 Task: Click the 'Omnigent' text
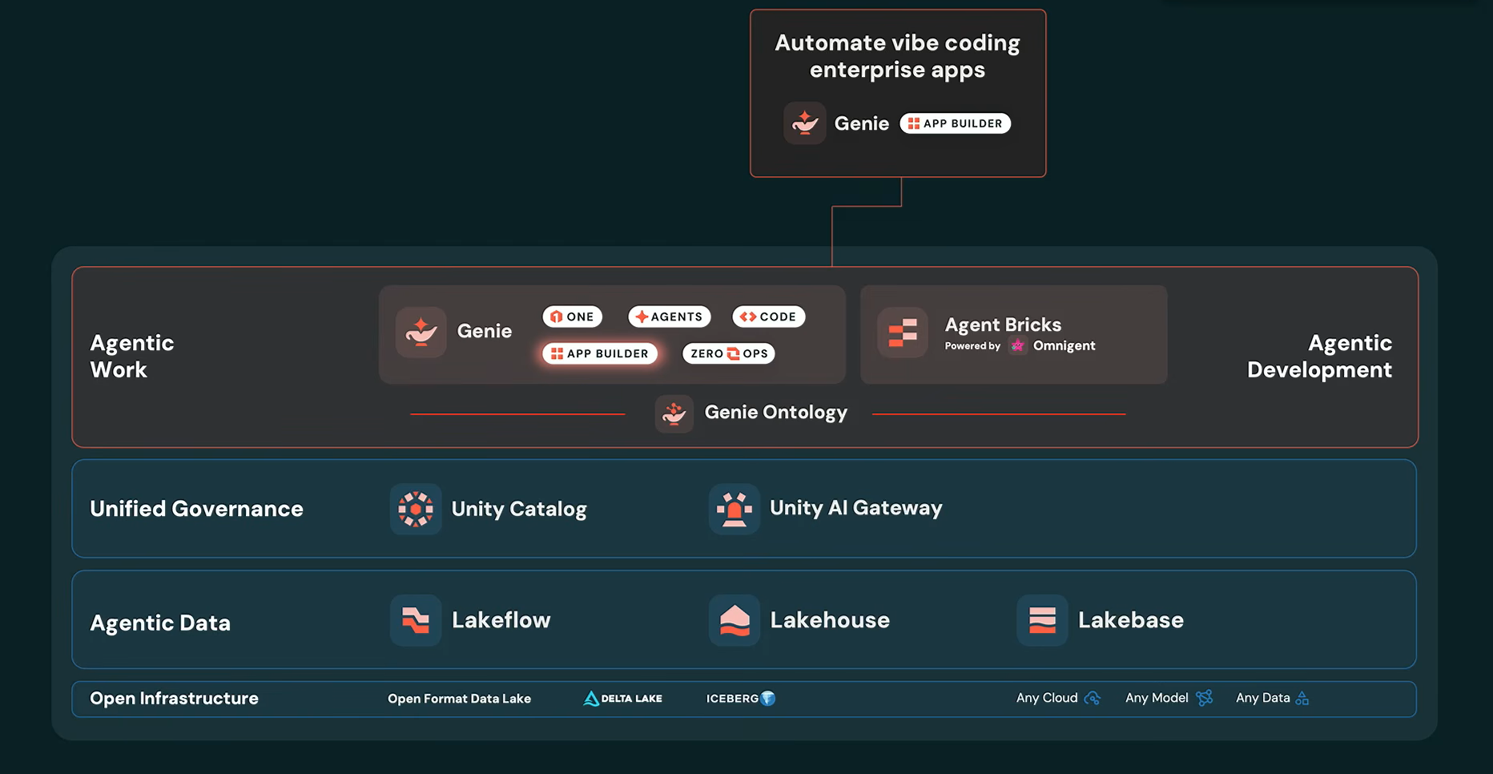click(1064, 345)
